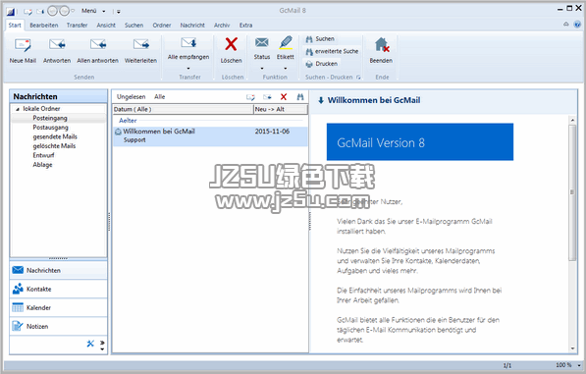Screen dimensions: 586x374
Task: Exit the app with Beenden icon
Action: (x=382, y=45)
